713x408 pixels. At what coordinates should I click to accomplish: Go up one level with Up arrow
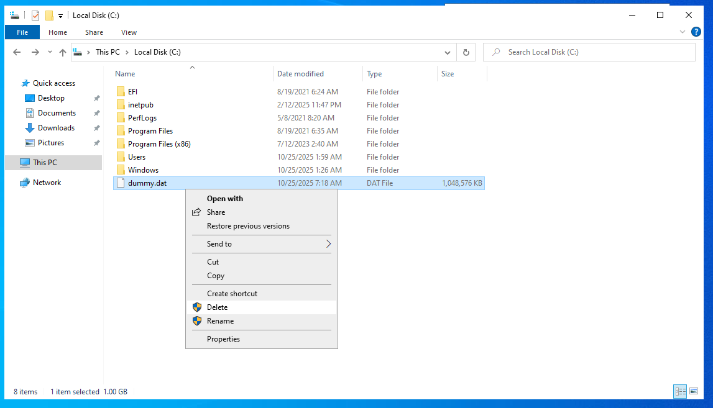(x=63, y=52)
